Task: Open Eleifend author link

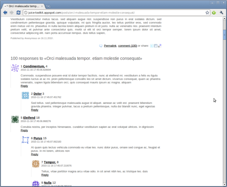Action: tap(29, 118)
